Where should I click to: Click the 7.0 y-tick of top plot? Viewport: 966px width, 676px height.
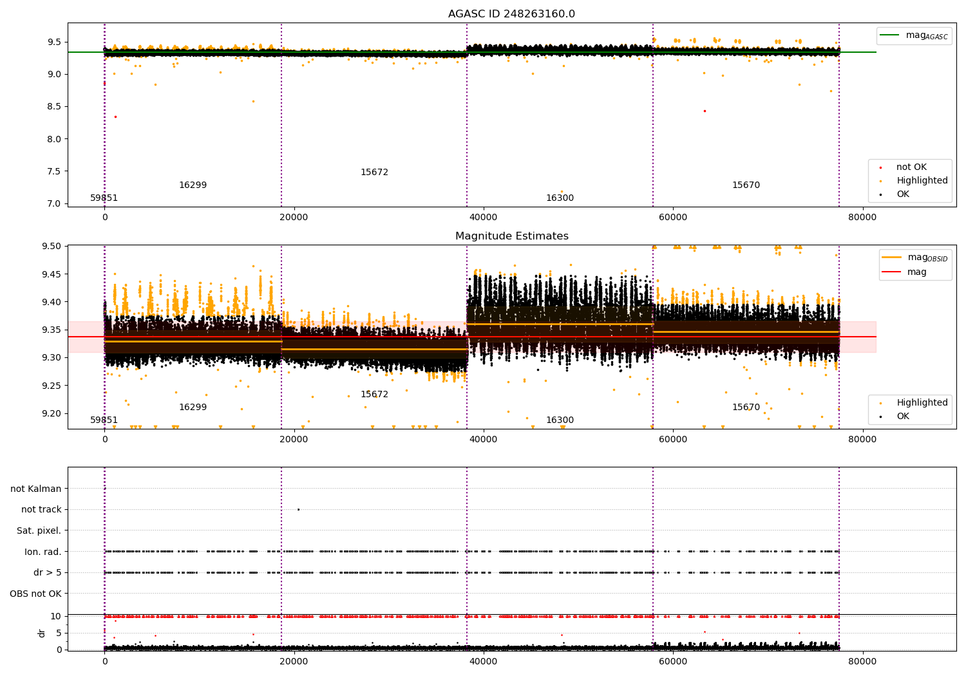click(54, 204)
